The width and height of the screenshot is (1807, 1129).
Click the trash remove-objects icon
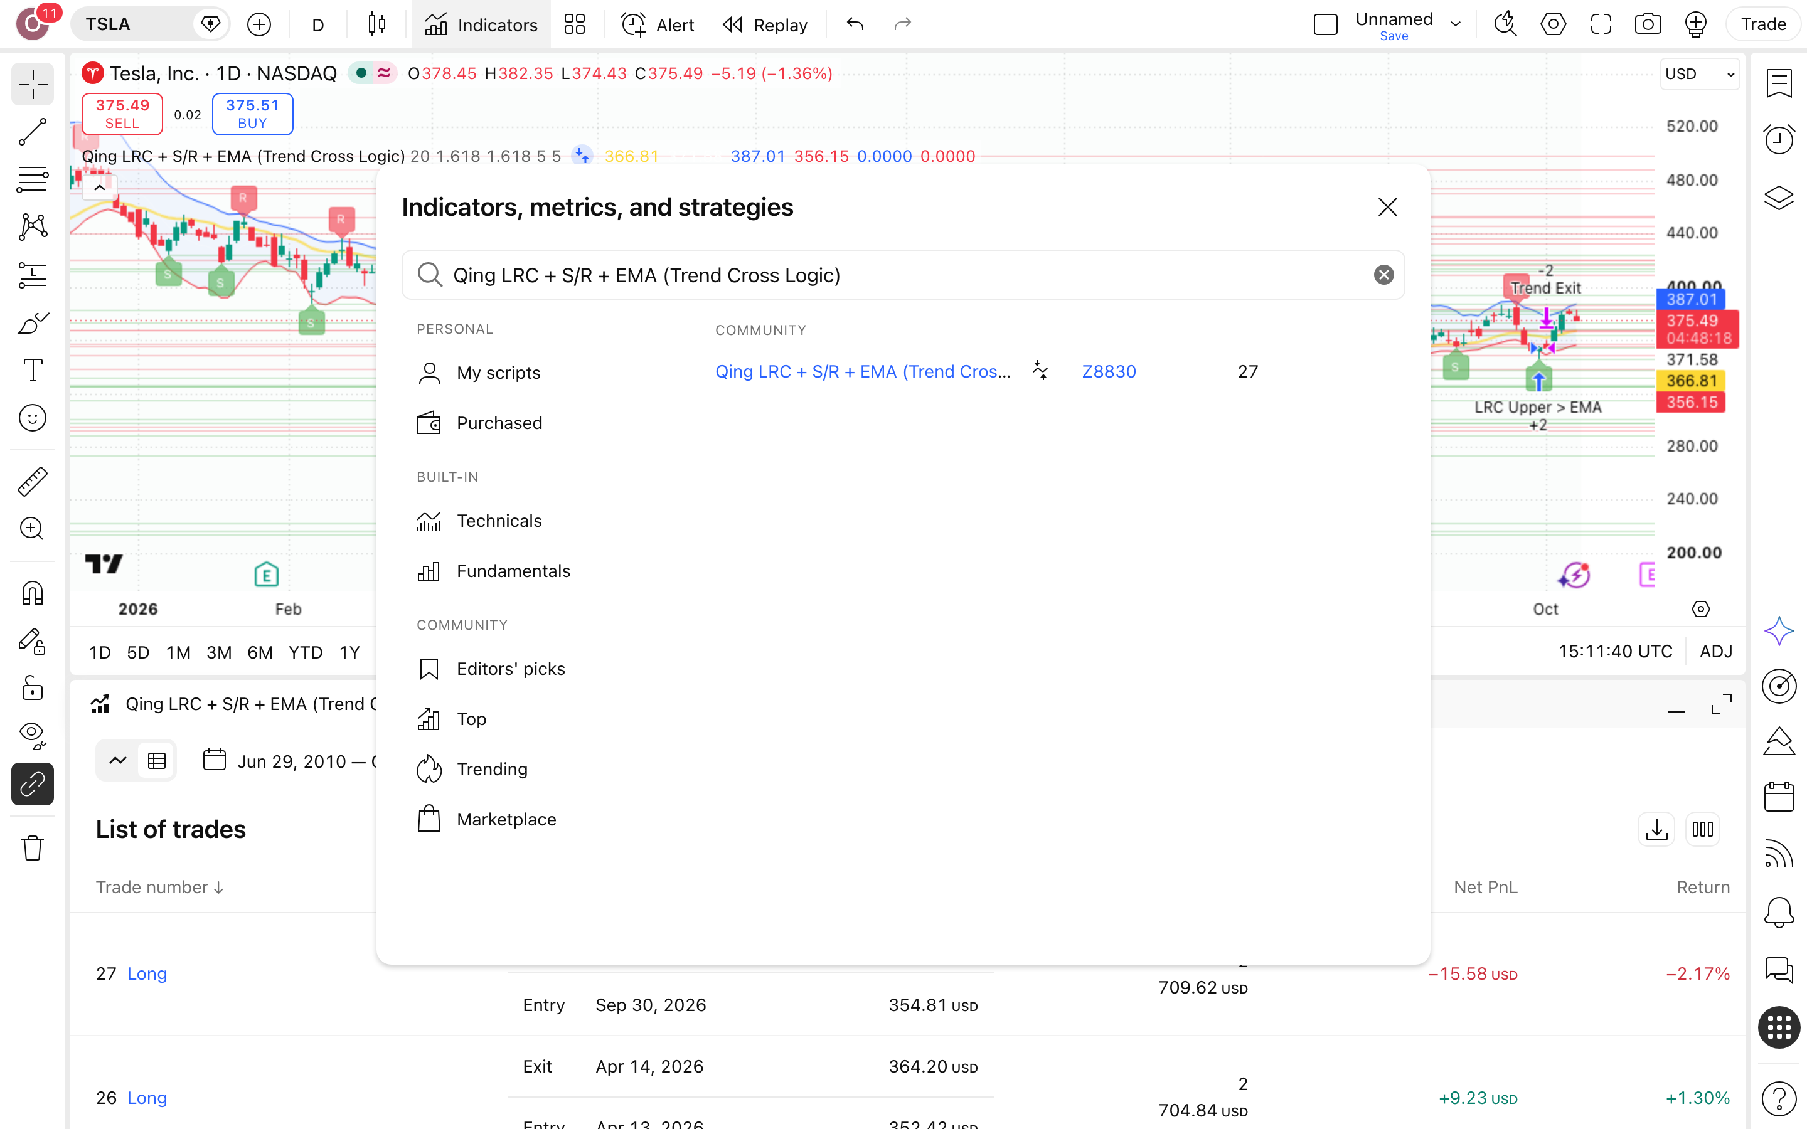32,848
